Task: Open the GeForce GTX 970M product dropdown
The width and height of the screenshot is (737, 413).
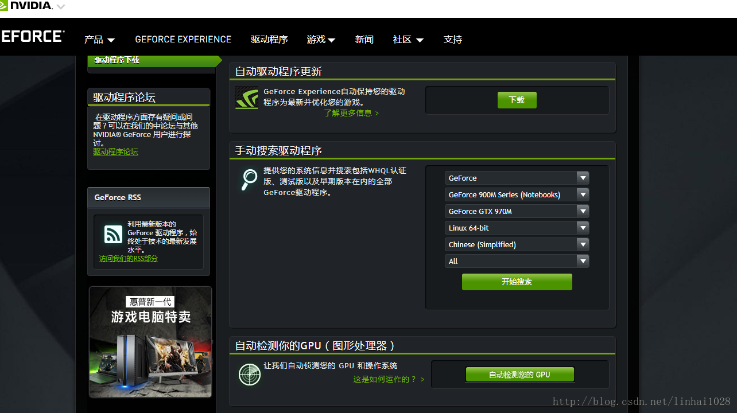Action: [x=517, y=212]
